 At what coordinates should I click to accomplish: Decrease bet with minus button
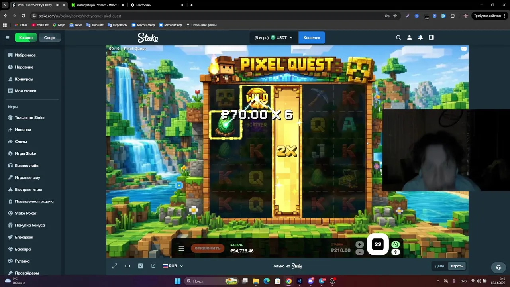click(359, 252)
